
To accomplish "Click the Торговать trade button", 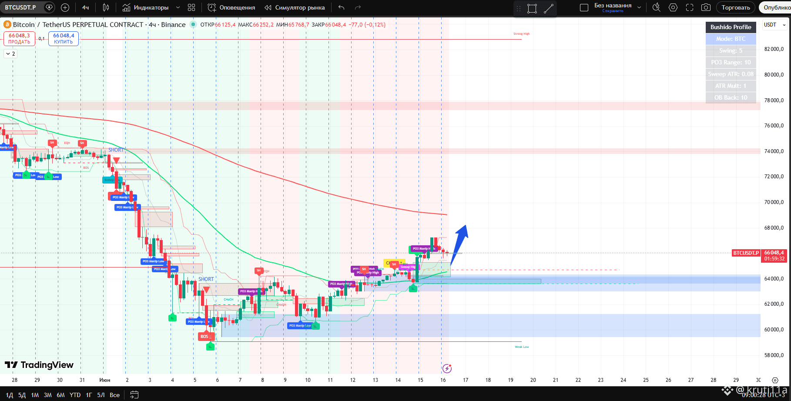I will (x=736, y=7).
